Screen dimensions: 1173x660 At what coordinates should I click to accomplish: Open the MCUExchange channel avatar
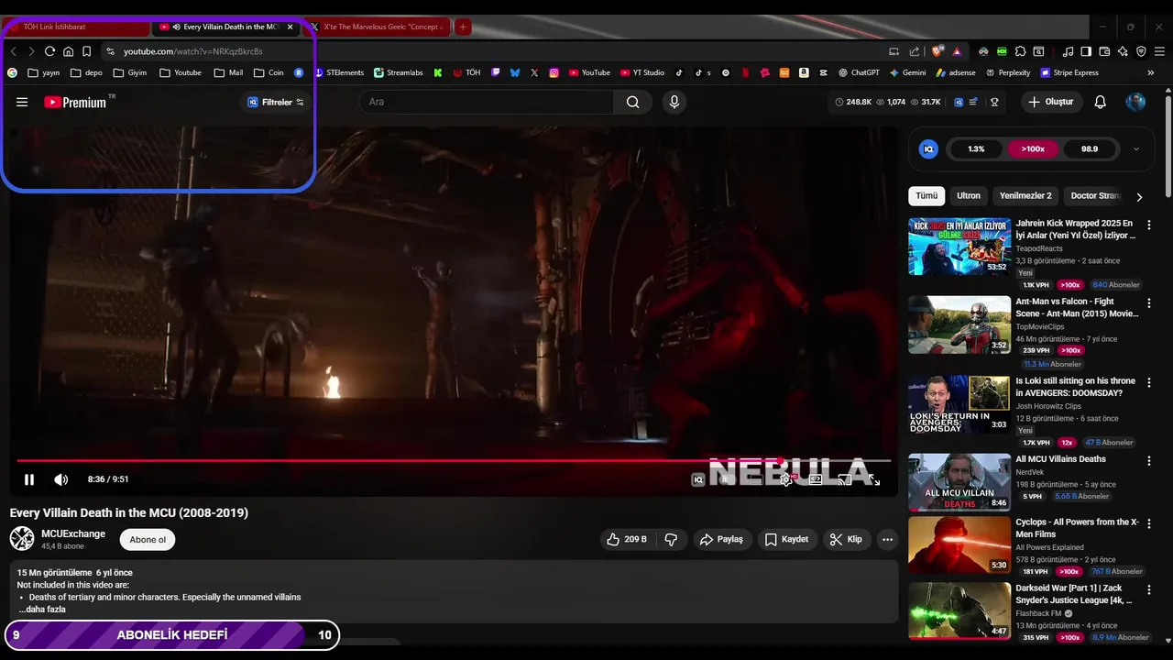click(x=22, y=539)
